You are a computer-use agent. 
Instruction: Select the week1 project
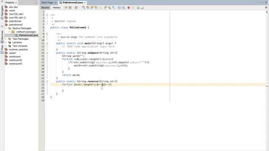coord(13,53)
